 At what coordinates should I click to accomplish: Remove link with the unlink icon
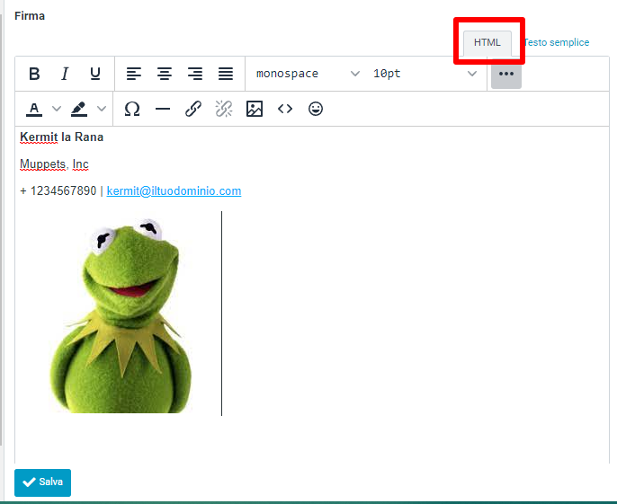pyautogui.click(x=224, y=109)
